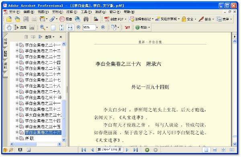Screen dimensions: 241x157
Task: Click the green previous view button
Action: 147,150
